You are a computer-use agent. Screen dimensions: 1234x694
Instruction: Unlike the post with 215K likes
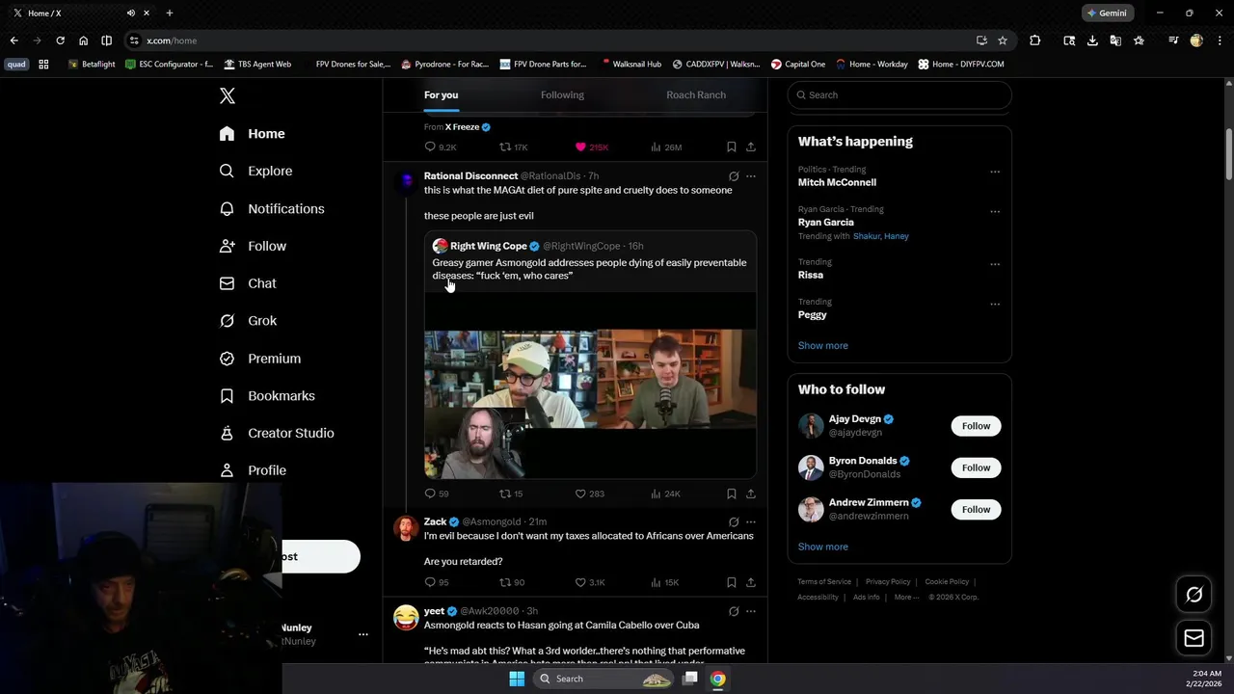click(592, 147)
